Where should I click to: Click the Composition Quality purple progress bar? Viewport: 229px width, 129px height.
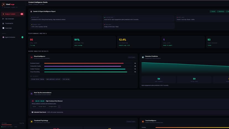pyautogui.click(x=83, y=66)
